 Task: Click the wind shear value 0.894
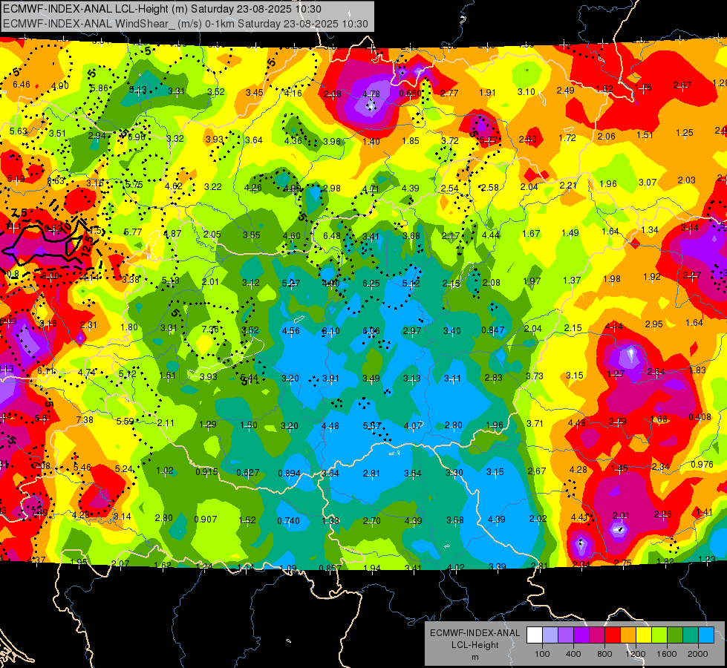click(x=289, y=474)
